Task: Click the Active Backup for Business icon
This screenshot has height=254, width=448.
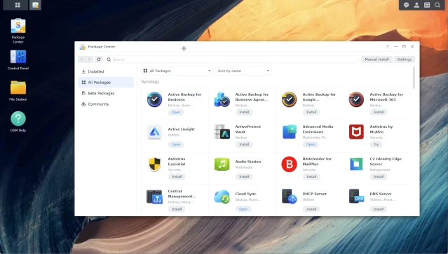Action: (154, 99)
